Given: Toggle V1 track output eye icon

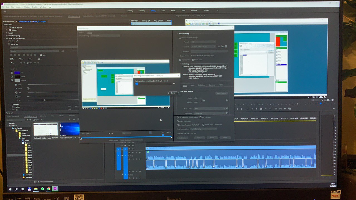Looking at the screenshot, I should point(133,149).
